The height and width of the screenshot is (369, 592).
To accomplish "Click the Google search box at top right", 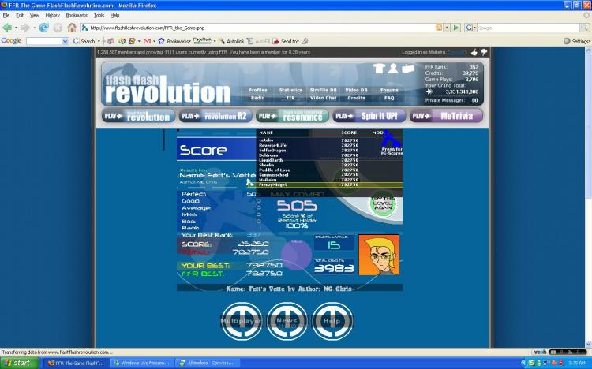I will click(528, 28).
